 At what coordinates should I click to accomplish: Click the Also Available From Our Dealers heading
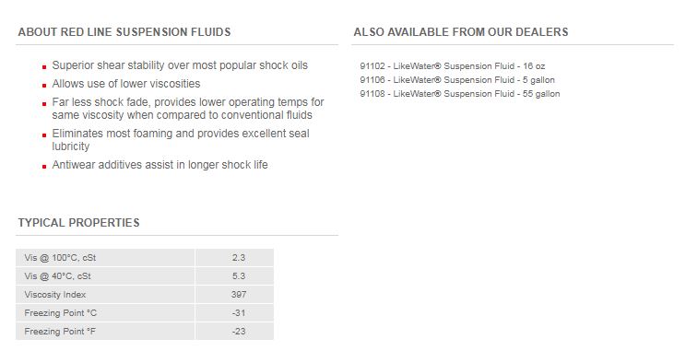click(461, 32)
